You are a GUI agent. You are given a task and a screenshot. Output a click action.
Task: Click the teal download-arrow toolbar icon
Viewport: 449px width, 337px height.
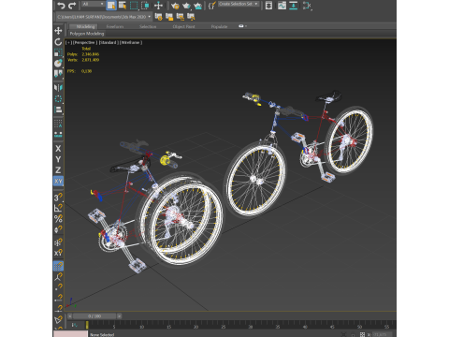[294, 6]
